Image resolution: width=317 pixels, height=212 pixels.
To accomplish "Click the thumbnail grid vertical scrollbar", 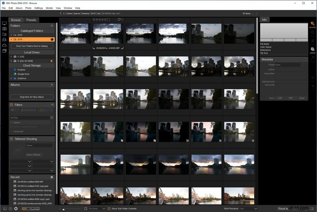I will (x=257, y=56).
